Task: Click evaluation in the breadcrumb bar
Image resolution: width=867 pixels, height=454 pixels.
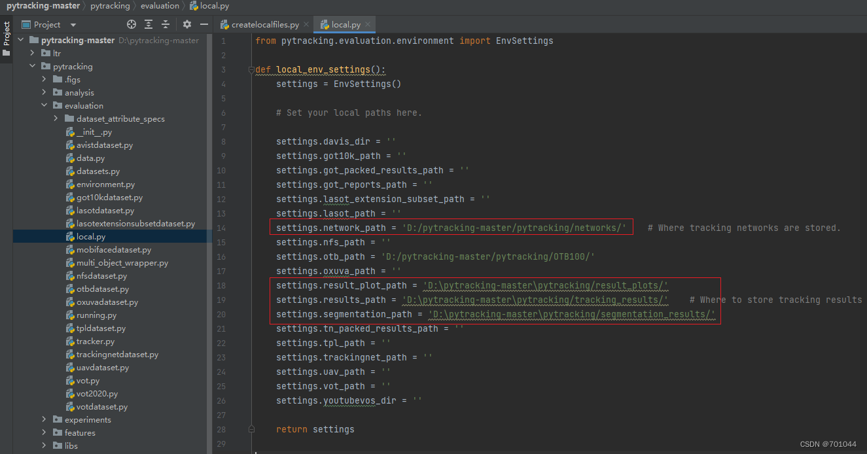Action: pos(159,6)
